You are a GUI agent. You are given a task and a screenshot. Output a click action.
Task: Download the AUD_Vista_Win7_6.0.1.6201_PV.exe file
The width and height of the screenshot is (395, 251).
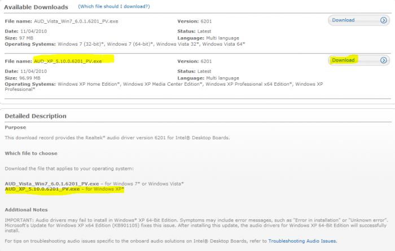pyautogui.click(x=359, y=20)
